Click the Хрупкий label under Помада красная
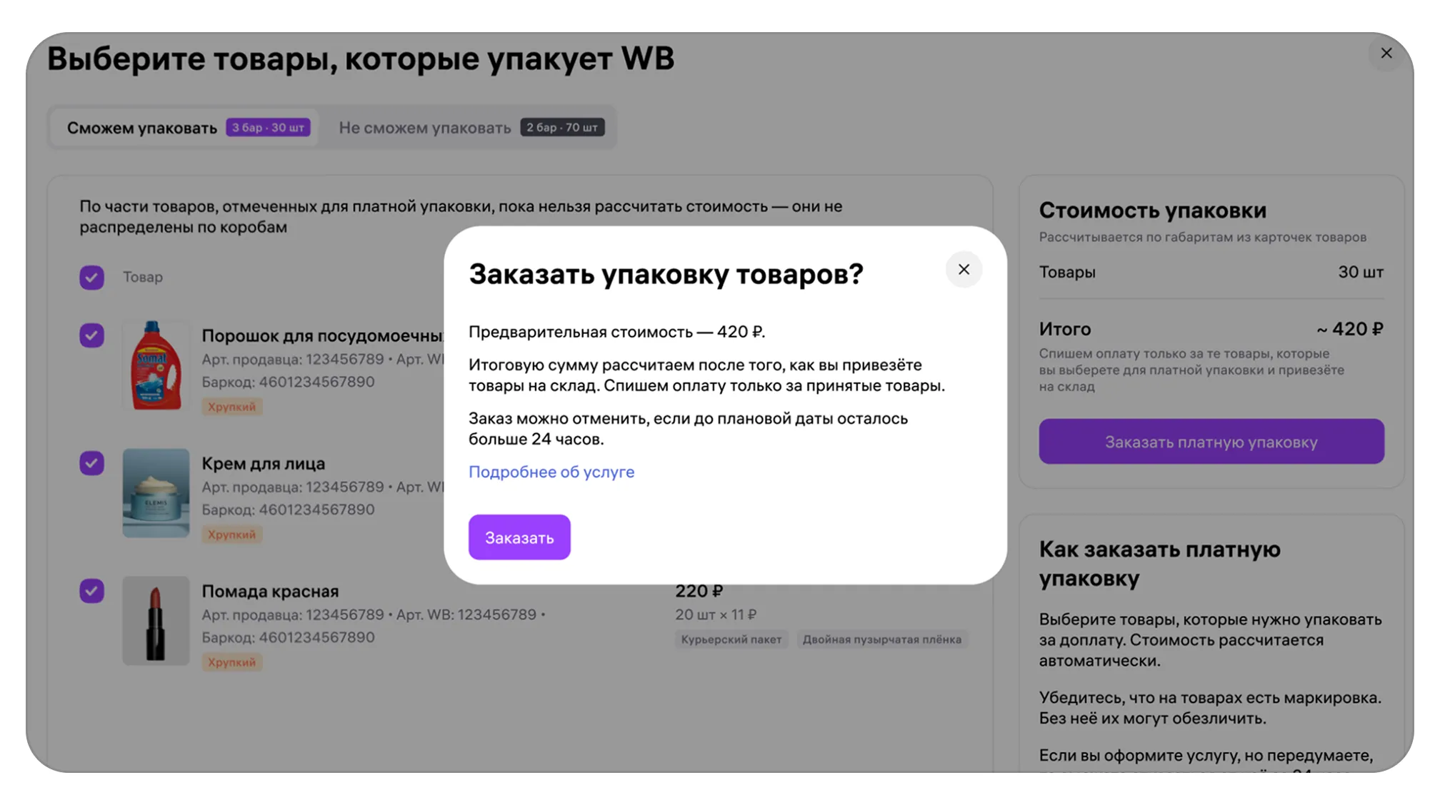Viewport: 1440px width, 805px height. [231, 662]
